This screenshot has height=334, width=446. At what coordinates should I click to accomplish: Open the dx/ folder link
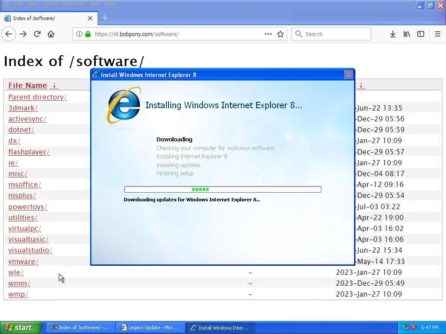14,140
